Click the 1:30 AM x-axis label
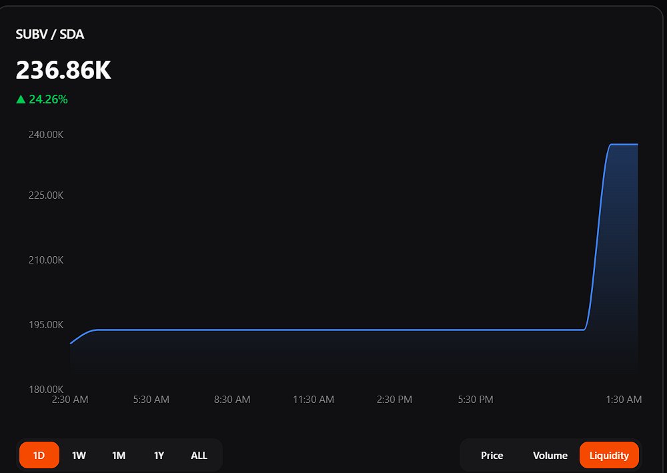The image size is (667, 473). (624, 400)
